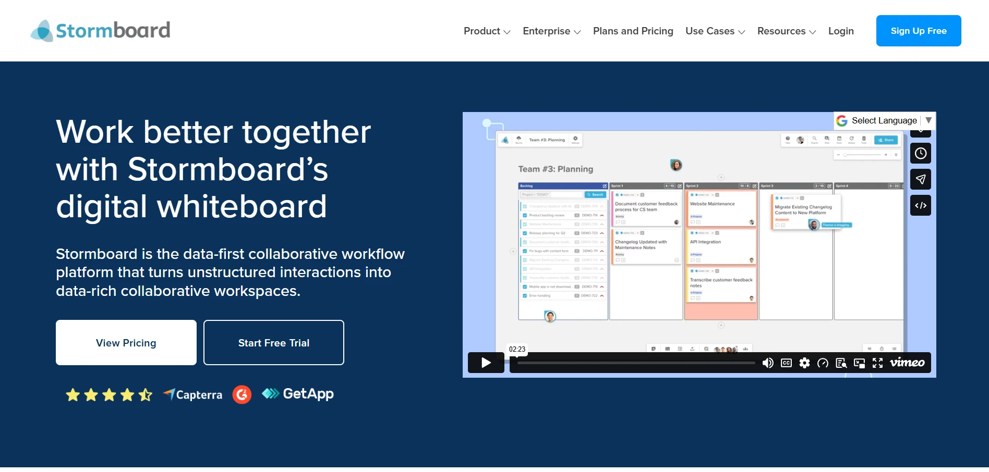The height and width of the screenshot is (472, 989).
Task: Open Plans and Pricing page
Action: click(x=633, y=31)
